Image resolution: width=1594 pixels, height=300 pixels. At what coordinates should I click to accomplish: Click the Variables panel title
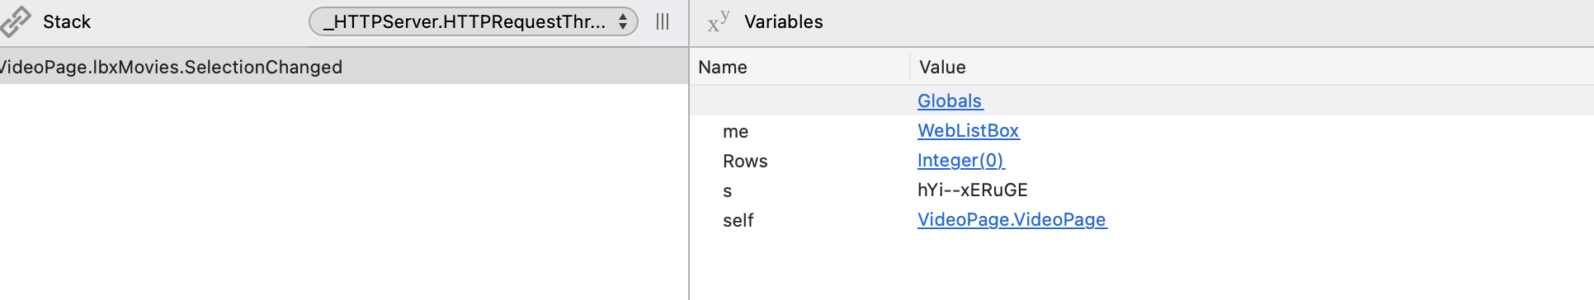pyautogui.click(x=784, y=21)
